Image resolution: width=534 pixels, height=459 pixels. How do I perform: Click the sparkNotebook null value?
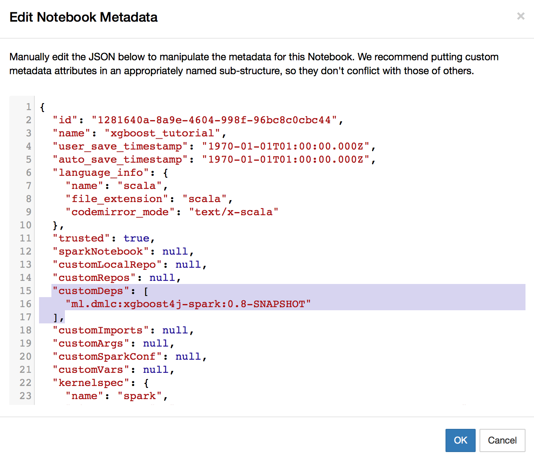tap(175, 252)
